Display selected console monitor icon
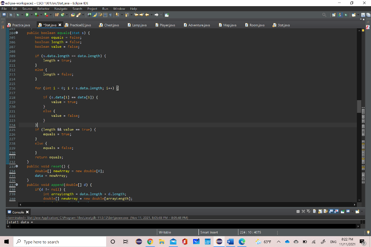The image size is (371, 247). pyautogui.click(x=348, y=211)
